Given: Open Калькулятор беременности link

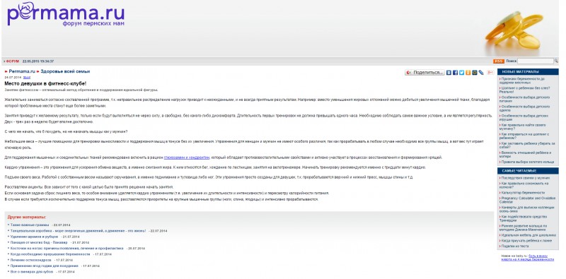Looking at the screenshot, I should point(523,193).
